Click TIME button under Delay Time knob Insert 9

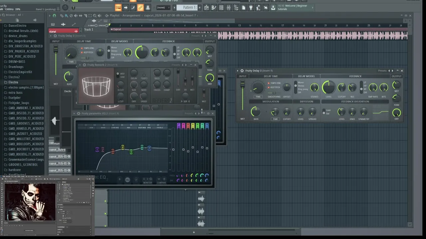coord(258,97)
